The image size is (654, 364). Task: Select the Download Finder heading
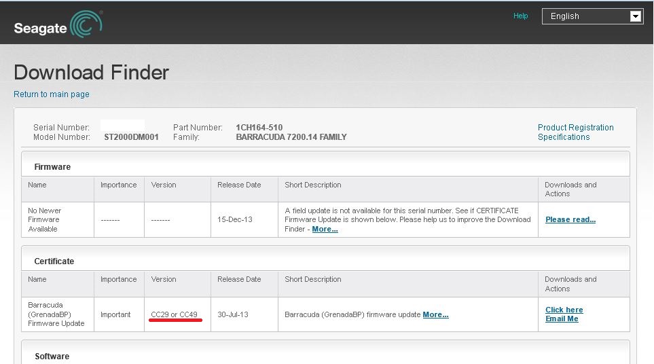[x=92, y=73]
